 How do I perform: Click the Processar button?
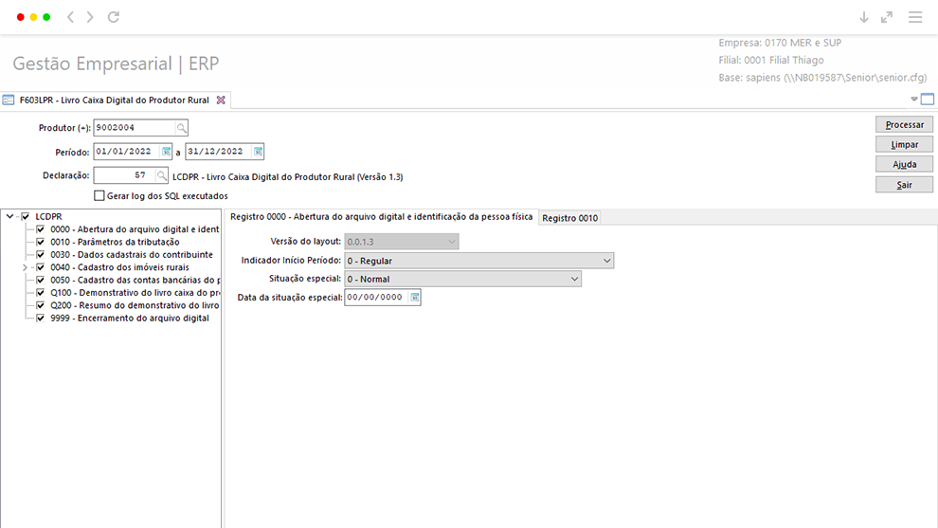point(904,124)
